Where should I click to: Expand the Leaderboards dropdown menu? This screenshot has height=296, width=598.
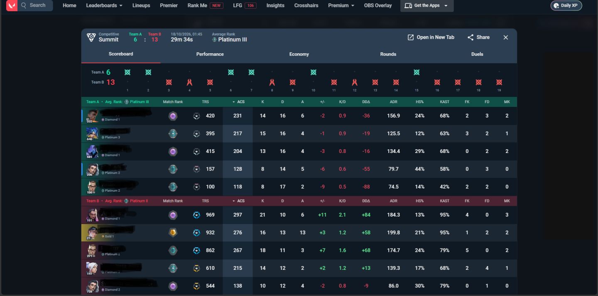point(104,5)
